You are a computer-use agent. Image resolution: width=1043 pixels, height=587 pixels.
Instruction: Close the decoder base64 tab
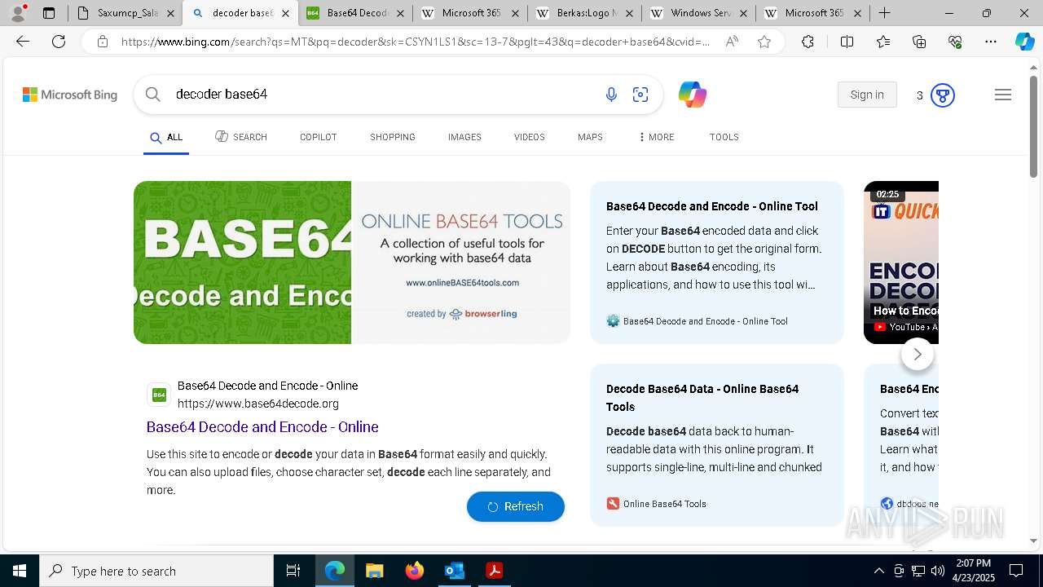coord(285,13)
